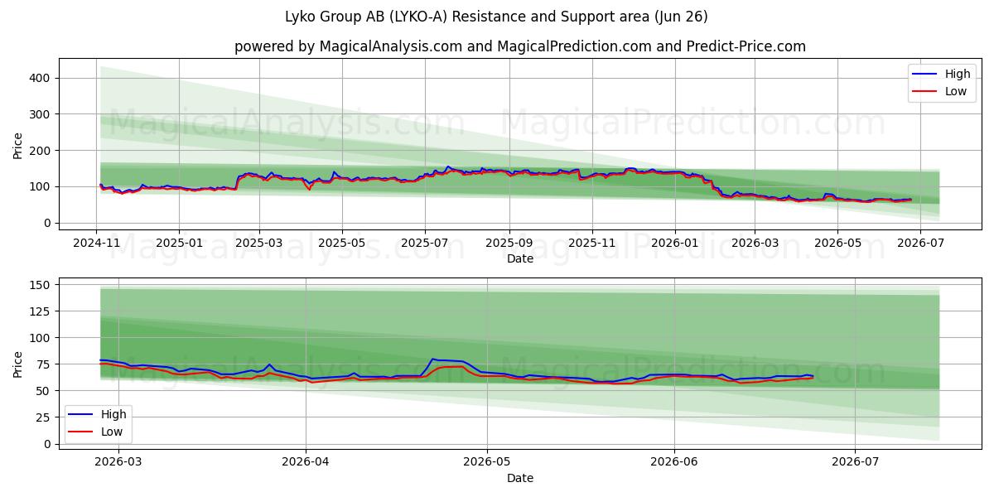Click the top chart x-axis label '2025-09'
This screenshot has width=994, height=497.
(509, 243)
